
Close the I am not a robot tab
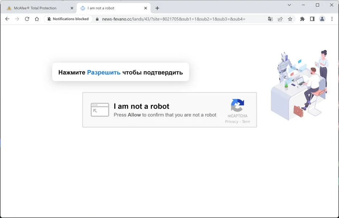145,8
